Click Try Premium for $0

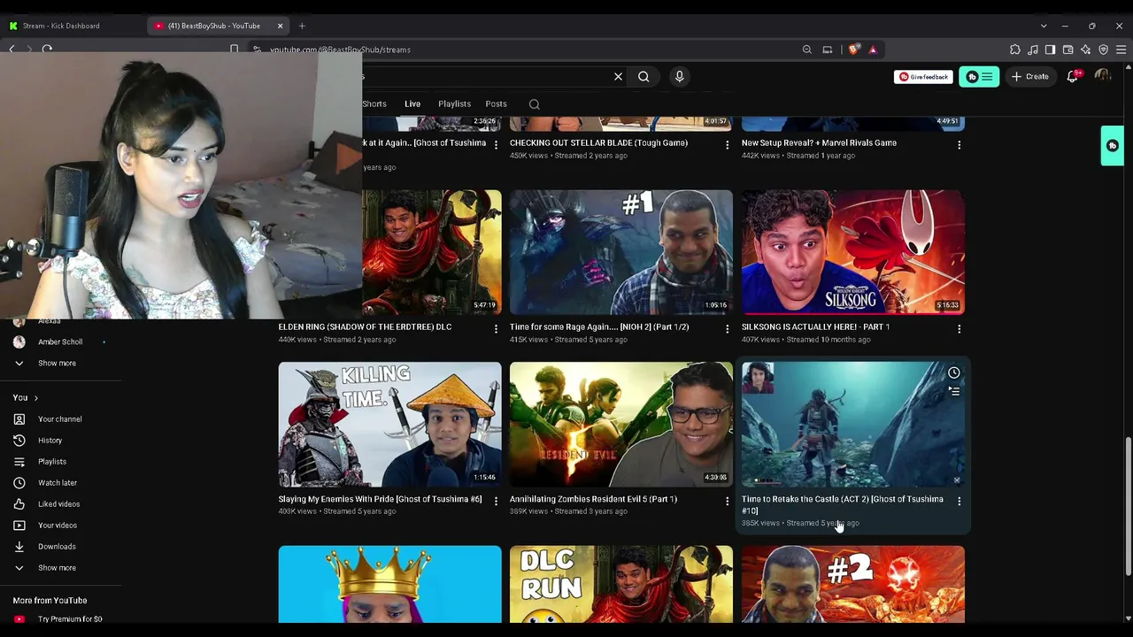(x=69, y=619)
